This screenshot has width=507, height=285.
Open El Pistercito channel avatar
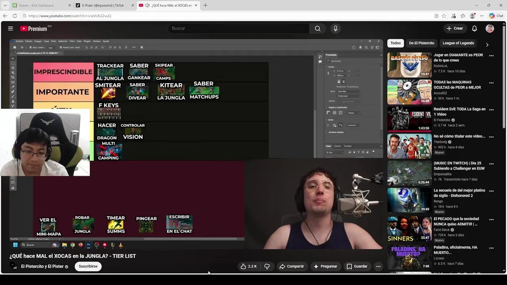pos(14,266)
